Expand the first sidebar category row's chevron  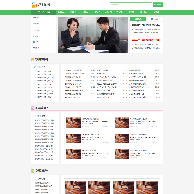click(x=54, y=18)
